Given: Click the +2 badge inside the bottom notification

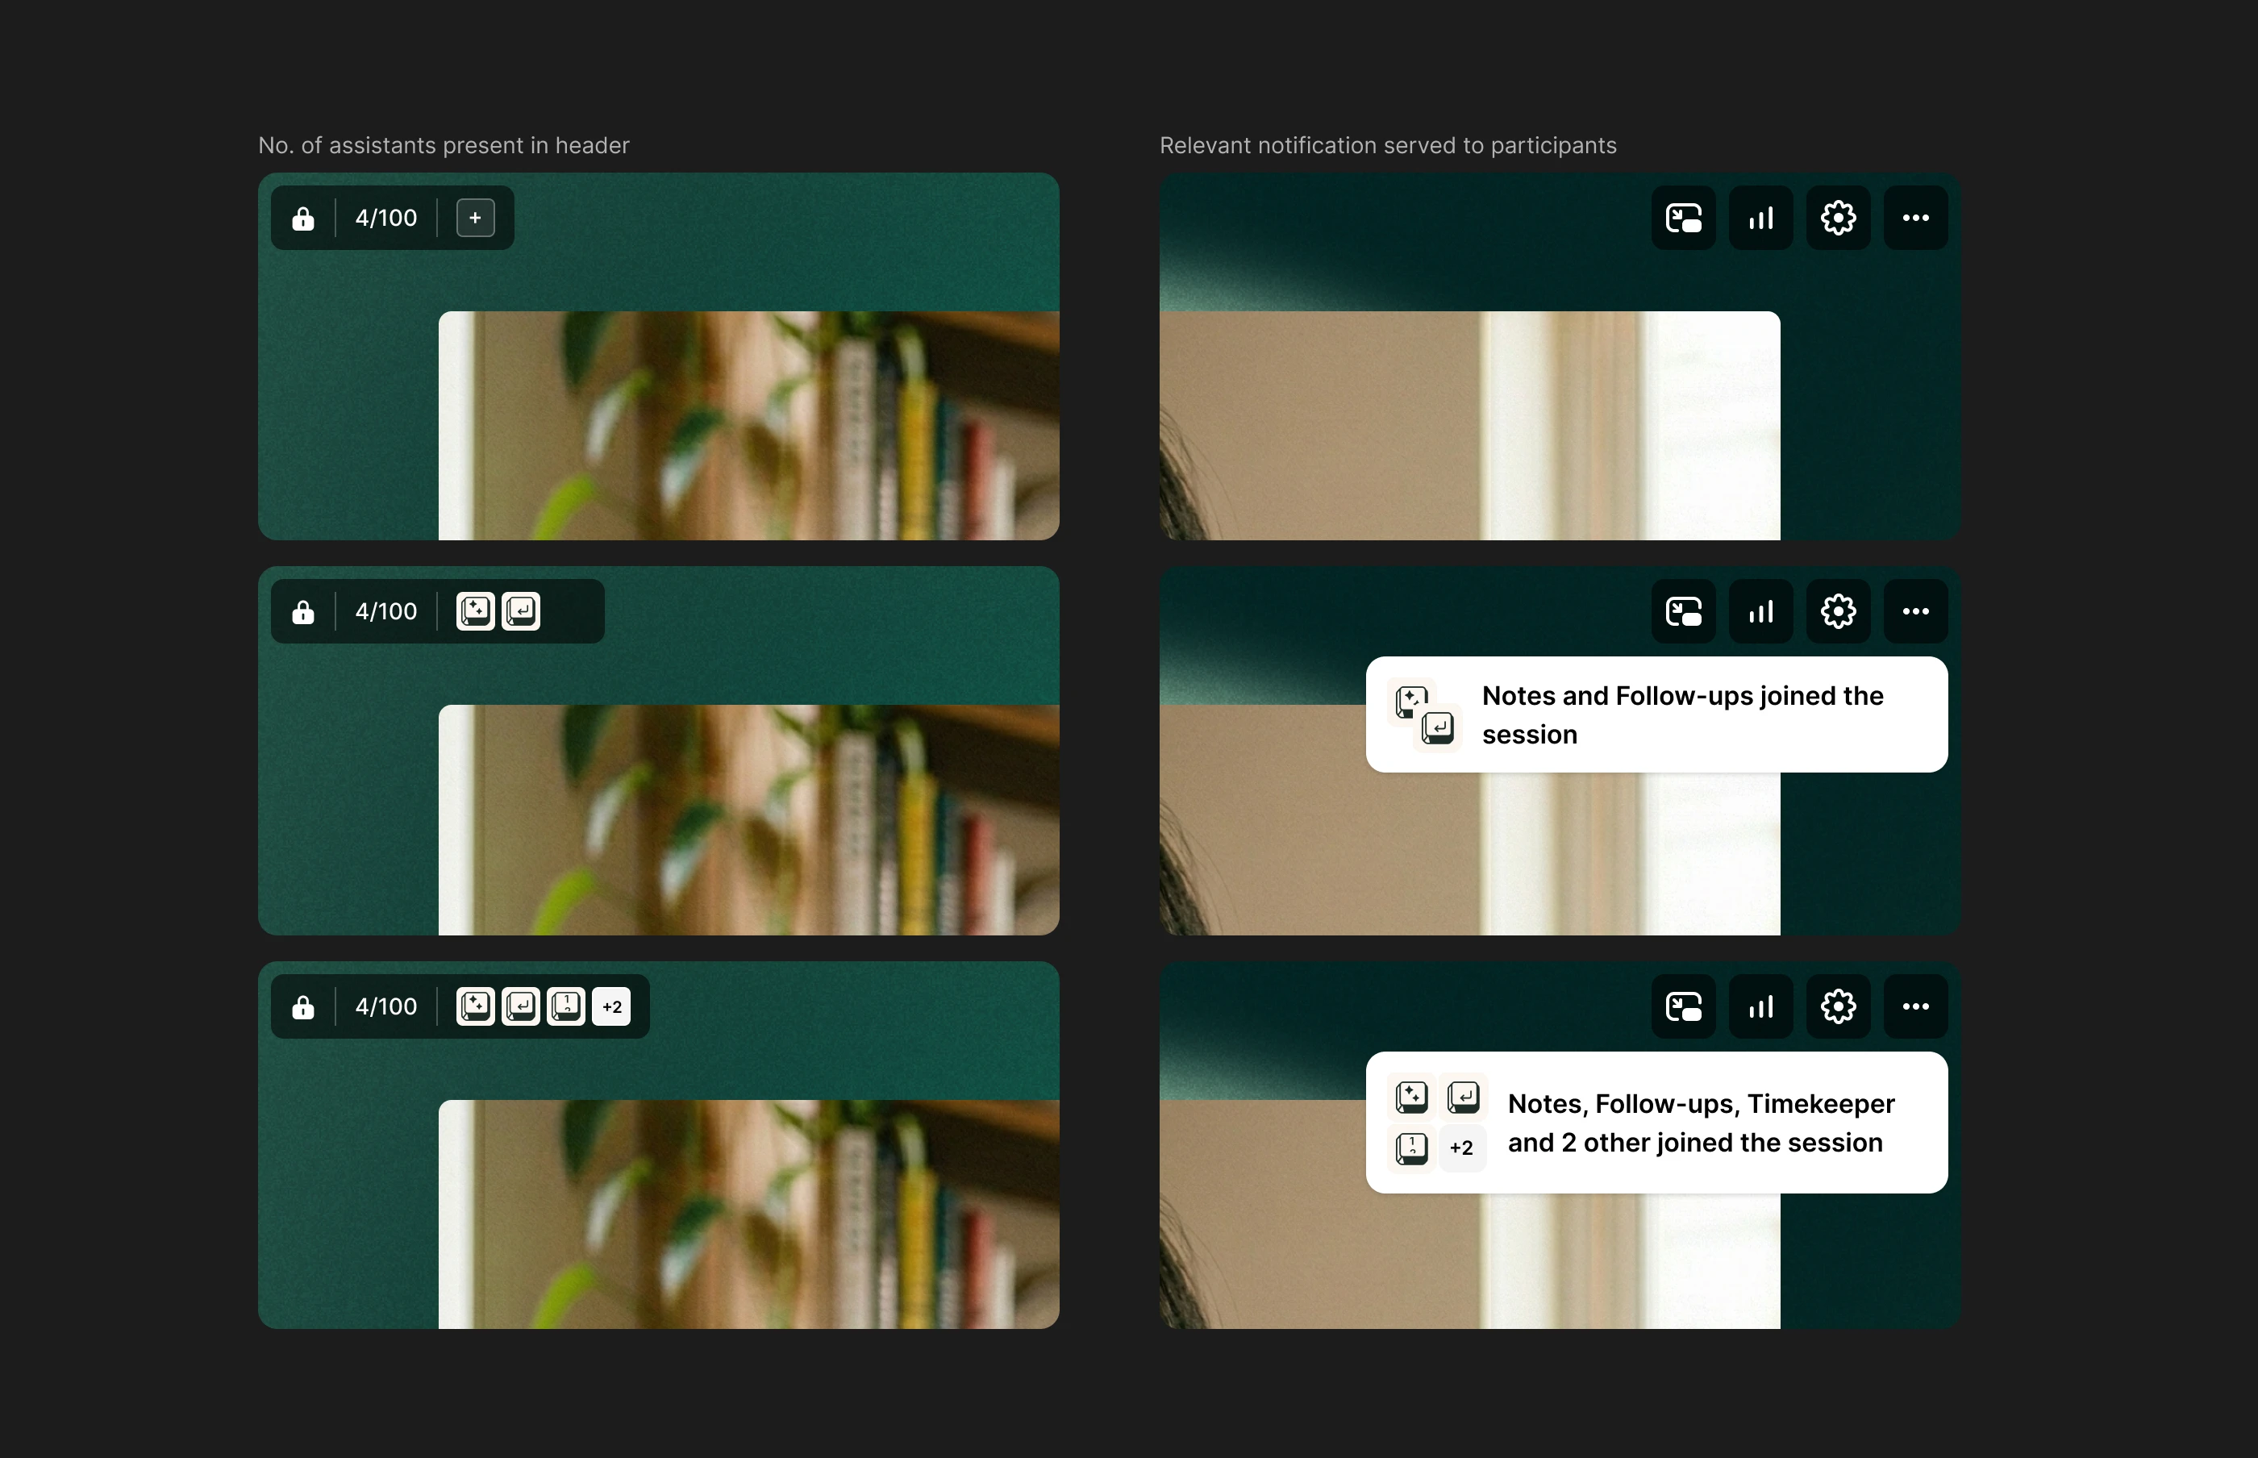Looking at the screenshot, I should click(1460, 1148).
